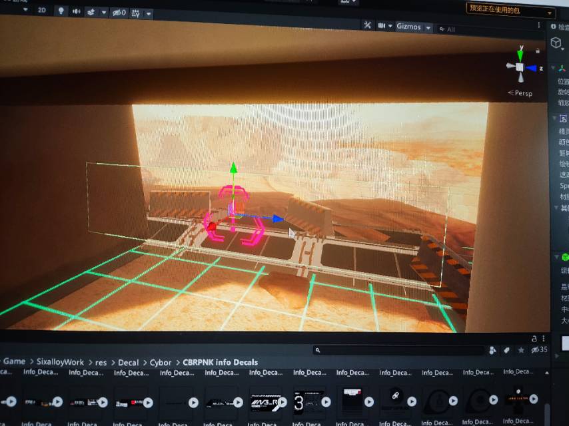The height and width of the screenshot is (426, 569).
Task: Toggle 2D view mode in Scene
Action: 42,11
